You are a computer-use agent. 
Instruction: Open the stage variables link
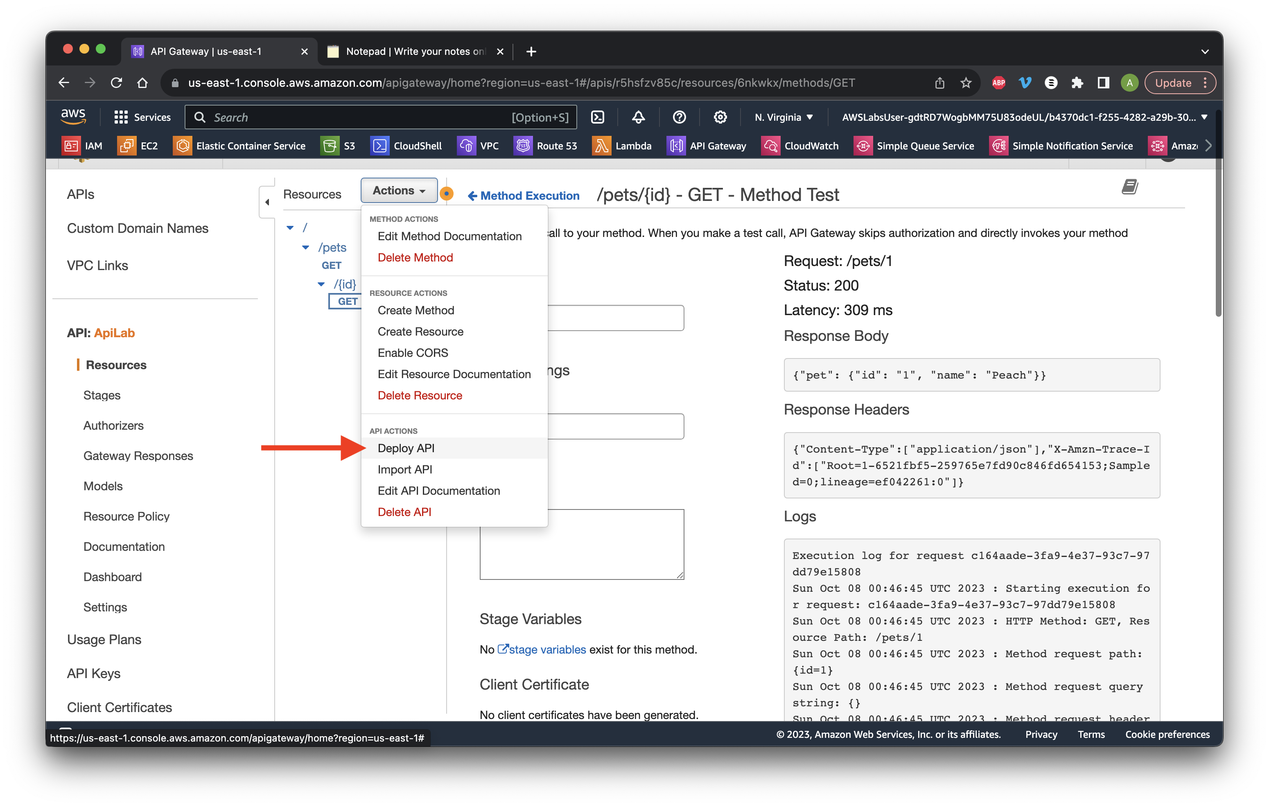[x=542, y=649]
